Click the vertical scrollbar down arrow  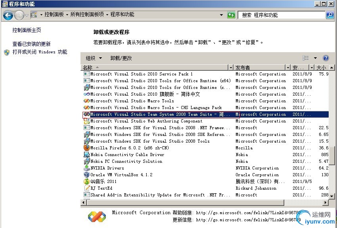(x=331, y=196)
